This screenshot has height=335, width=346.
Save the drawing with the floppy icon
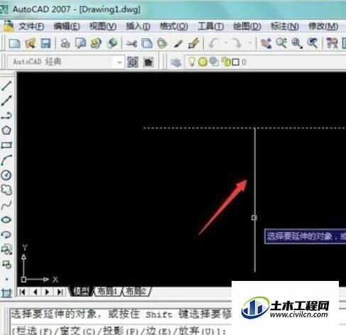coord(45,43)
